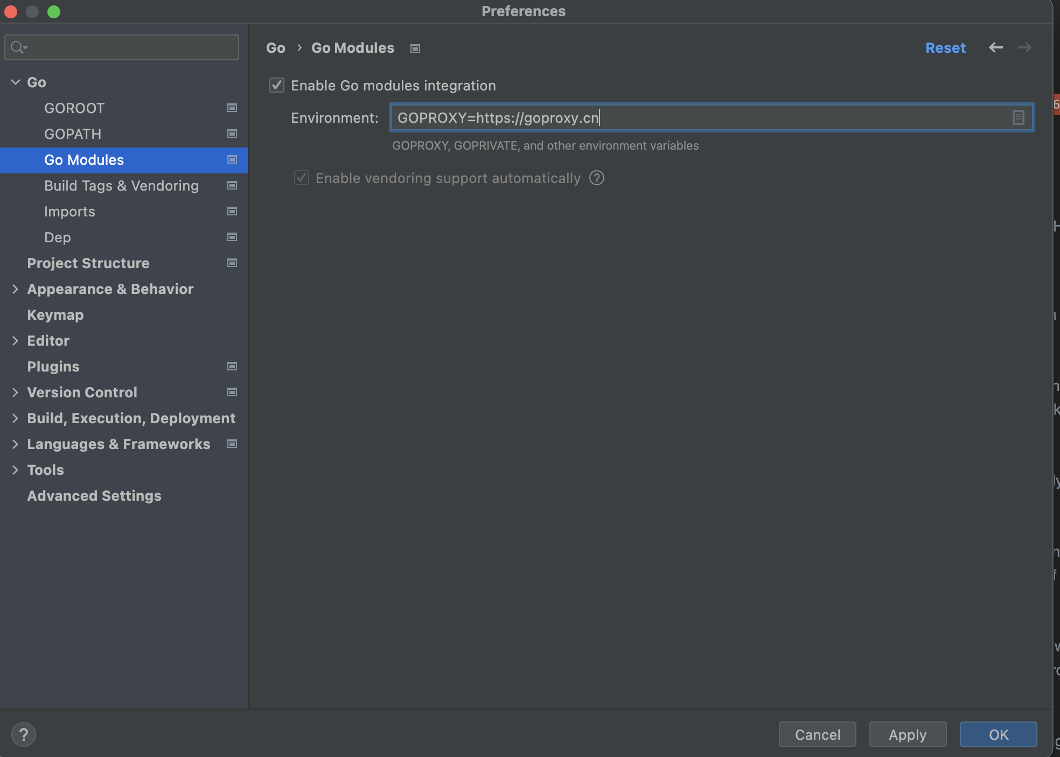
Task: Click the forward navigation arrow
Action: [x=1024, y=47]
